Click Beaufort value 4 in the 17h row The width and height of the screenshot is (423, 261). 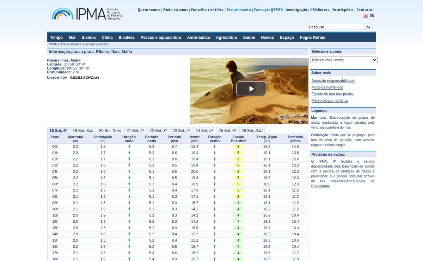tap(238, 253)
